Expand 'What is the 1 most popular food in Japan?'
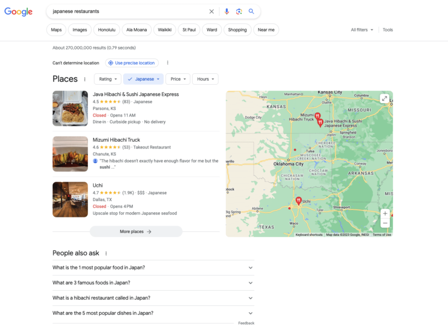The image size is (448, 334). 153,268
